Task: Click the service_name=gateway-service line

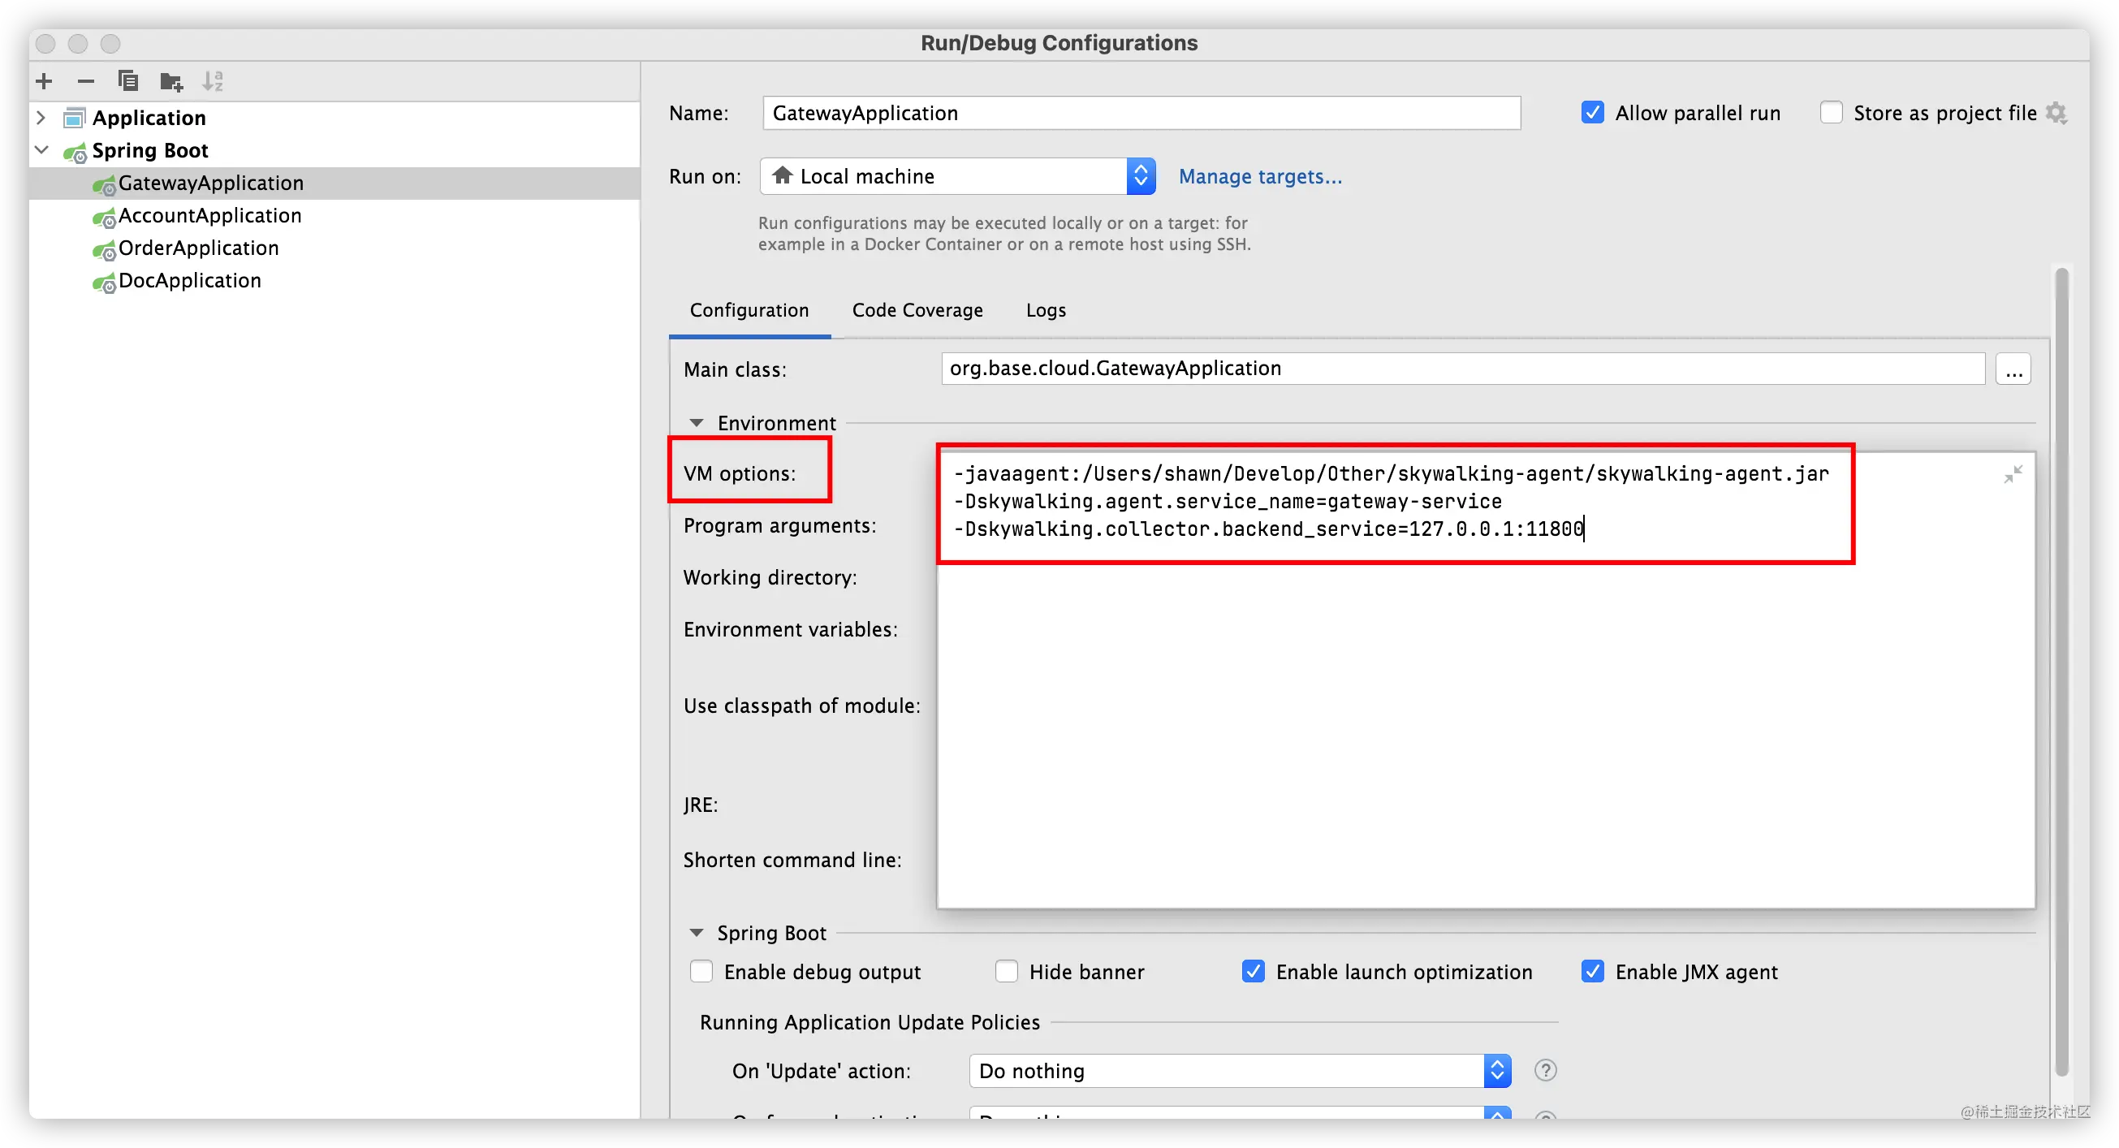Action: click(x=1228, y=502)
